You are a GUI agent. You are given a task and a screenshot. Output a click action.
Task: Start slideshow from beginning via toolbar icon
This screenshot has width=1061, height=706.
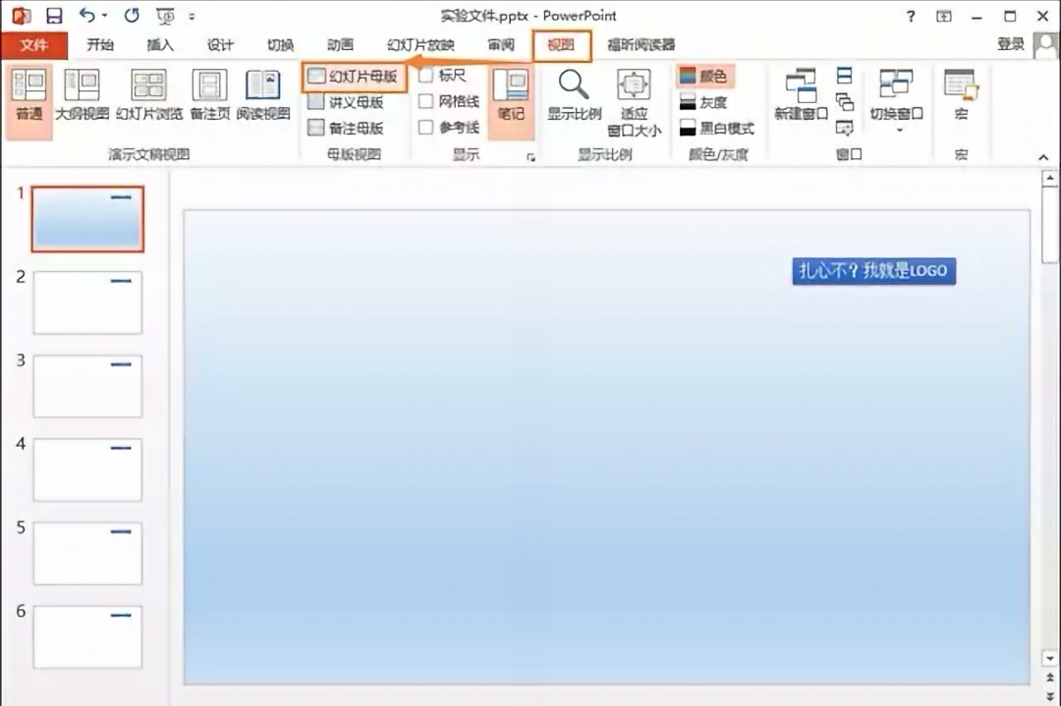[164, 16]
